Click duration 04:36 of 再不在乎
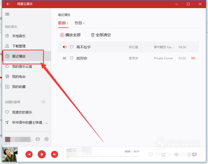The height and width of the screenshot is (164, 208). (x=182, y=47)
